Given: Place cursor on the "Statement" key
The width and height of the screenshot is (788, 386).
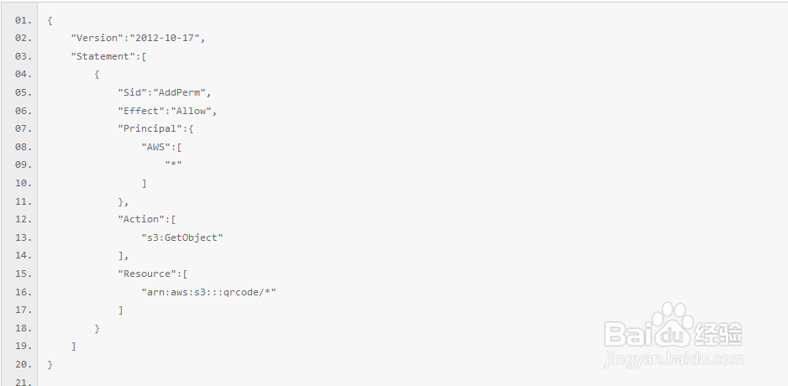Looking at the screenshot, I should pos(102,56).
